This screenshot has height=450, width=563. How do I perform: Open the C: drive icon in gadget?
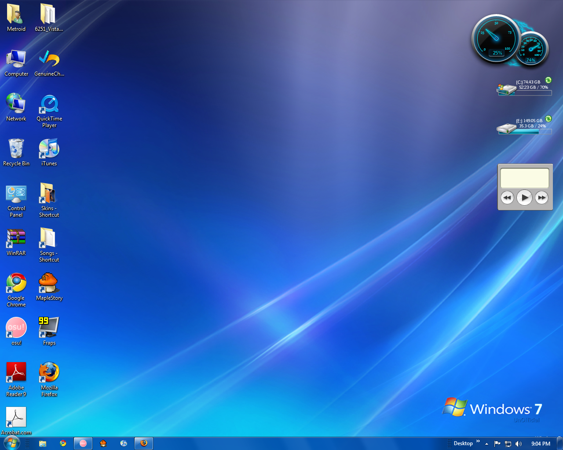point(506,89)
